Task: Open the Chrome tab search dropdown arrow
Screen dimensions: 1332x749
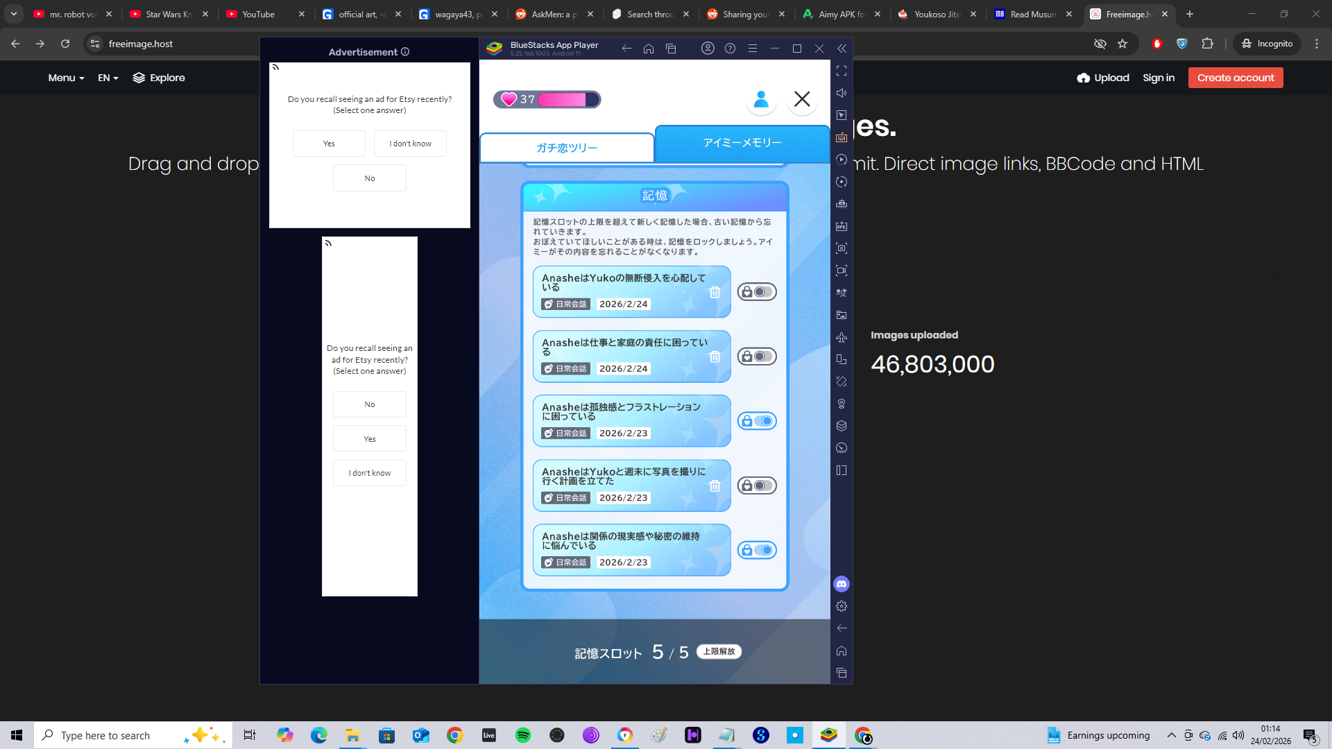Action: click(x=13, y=14)
